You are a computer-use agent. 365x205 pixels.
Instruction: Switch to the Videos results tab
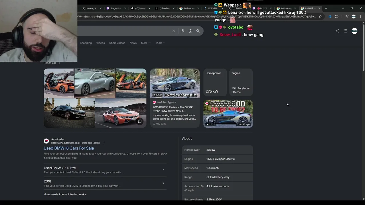pos(100,43)
